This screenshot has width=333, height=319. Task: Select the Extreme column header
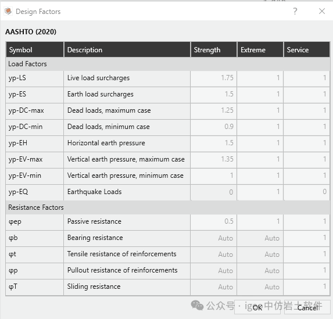point(260,50)
